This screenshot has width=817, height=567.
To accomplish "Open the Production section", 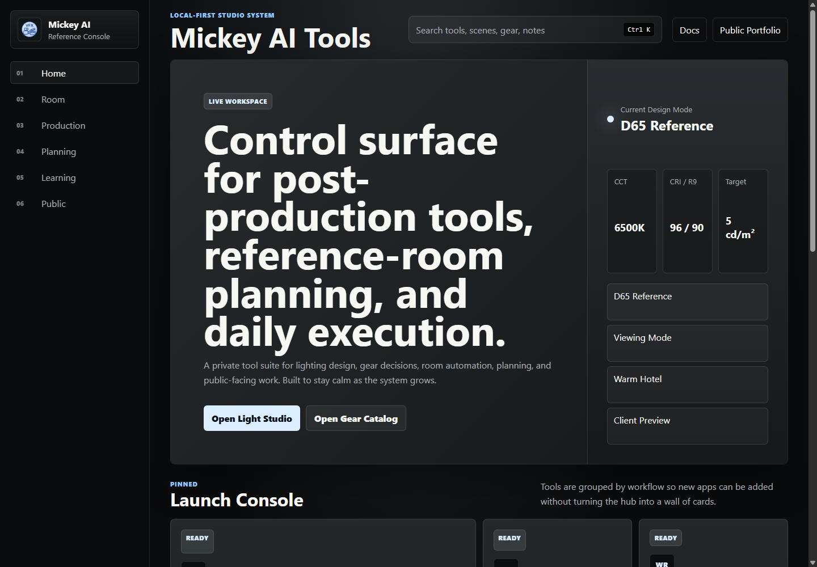I will 74,125.
